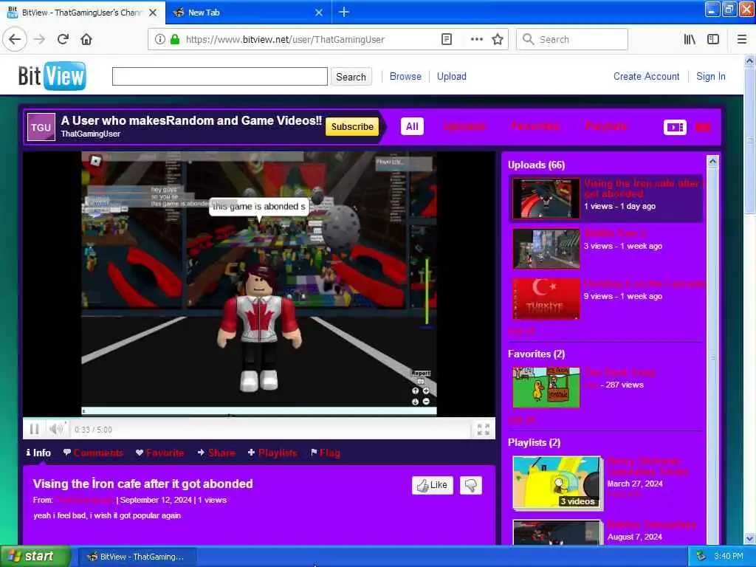756x567 pixels.
Task: Open the upload thumbnail with 3 views
Action: click(546, 249)
